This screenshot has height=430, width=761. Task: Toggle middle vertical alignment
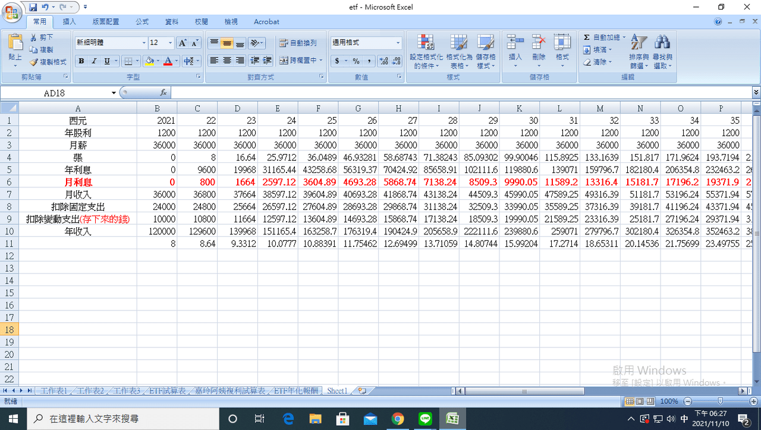(x=227, y=43)
